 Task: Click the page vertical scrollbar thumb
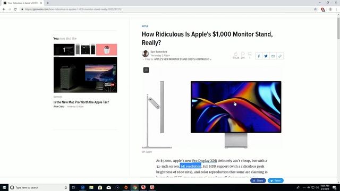click(x=338, y=28)
